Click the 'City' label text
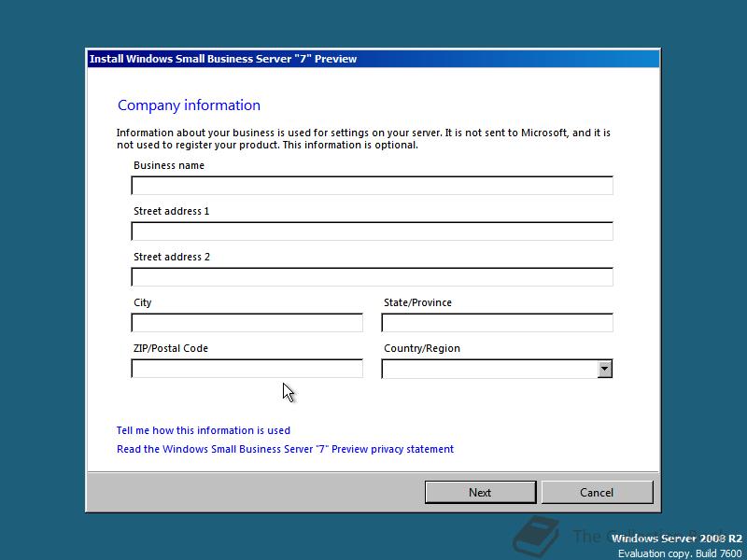Viewport: 747px width, 560px height. click(143, 302)
